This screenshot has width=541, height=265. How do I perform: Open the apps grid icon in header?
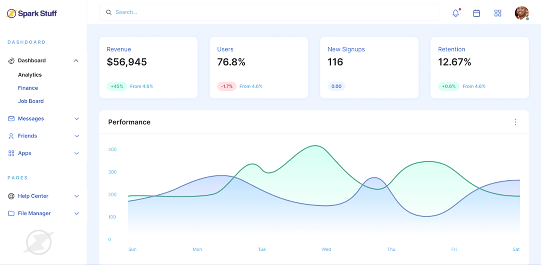498,13
